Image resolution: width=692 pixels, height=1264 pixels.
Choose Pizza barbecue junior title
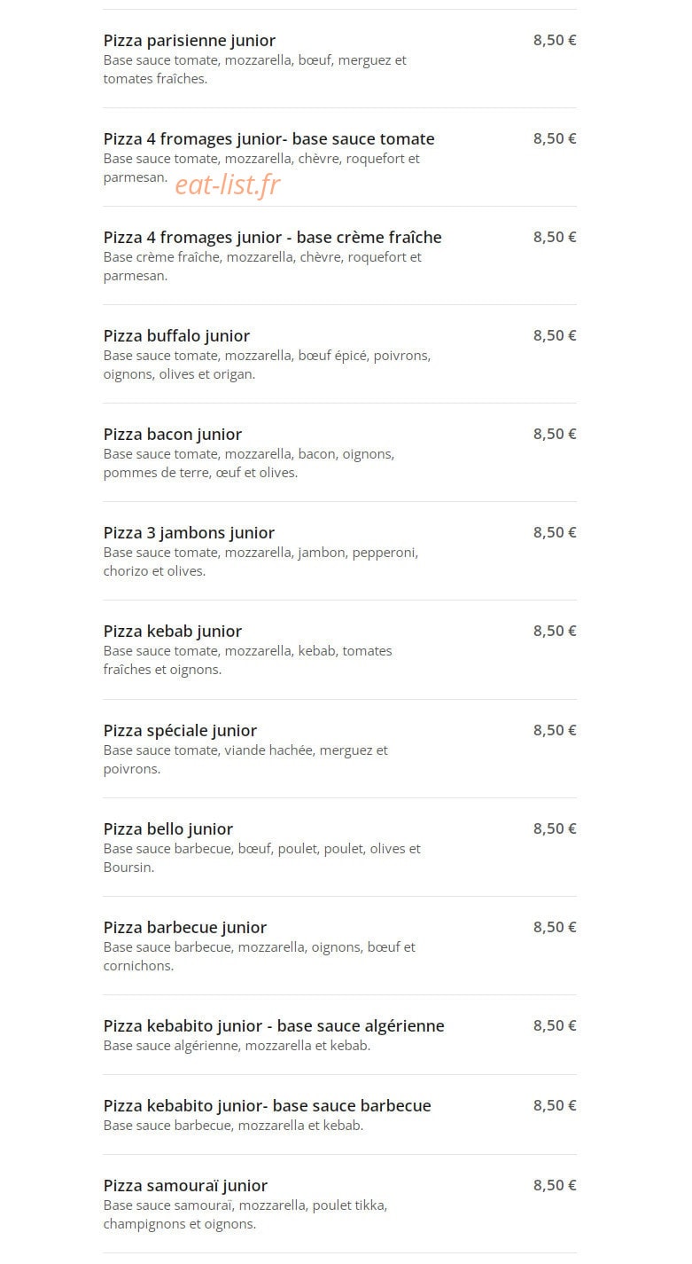(185, 928)
